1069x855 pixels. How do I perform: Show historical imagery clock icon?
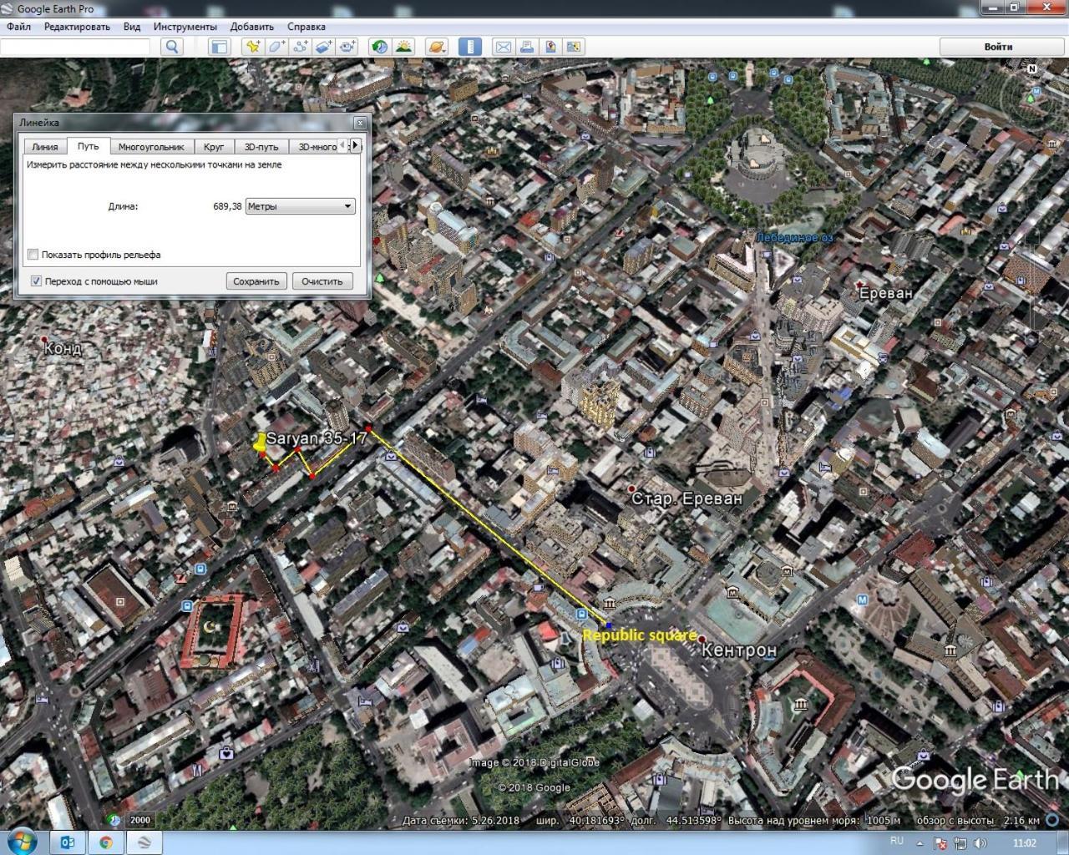coord(380,47)
